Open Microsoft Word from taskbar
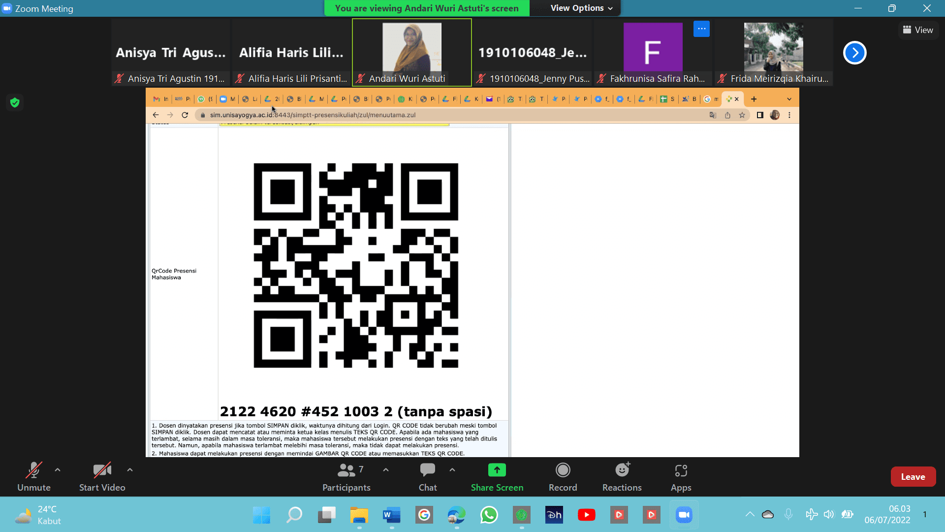945x532 pixels. tap(392, 515)
